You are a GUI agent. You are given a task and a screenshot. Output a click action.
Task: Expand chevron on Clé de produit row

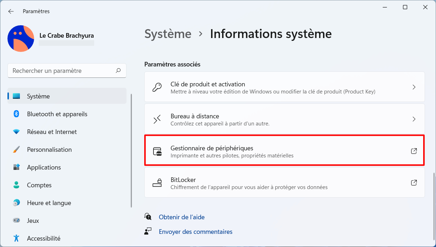click(x=414, y=87)
